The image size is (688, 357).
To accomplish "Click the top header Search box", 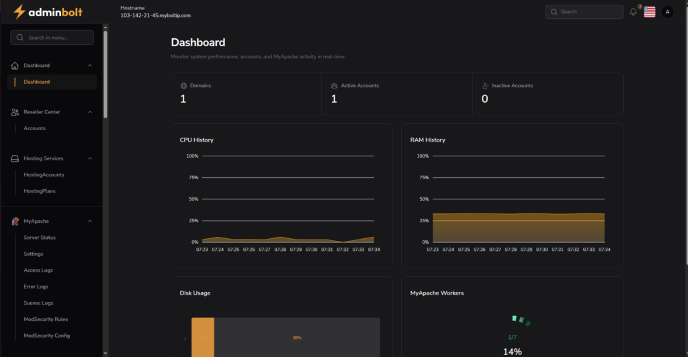I will pos(585,11).
